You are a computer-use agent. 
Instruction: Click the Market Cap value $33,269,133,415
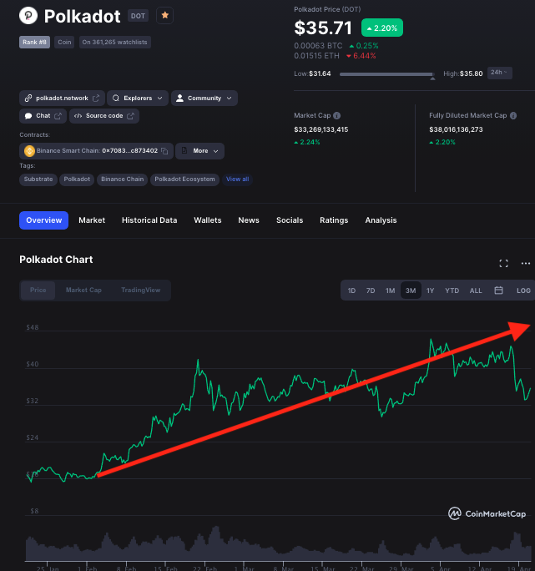(320, 129)
